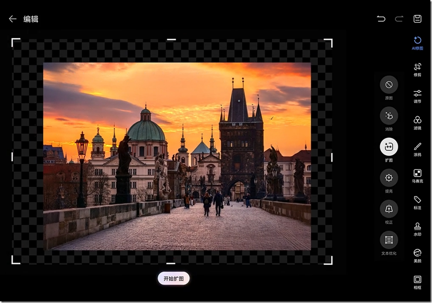
Task: Open the 相框 frame tool
Action: [417, 282]
